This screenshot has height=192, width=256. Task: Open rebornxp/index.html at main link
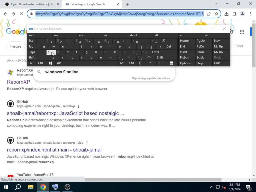[x=54, y=150]
